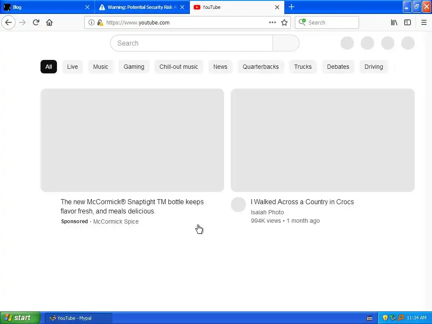Filter by the Driving chip
The height and width of the screenshot is (324, 432).
[374, 67]
